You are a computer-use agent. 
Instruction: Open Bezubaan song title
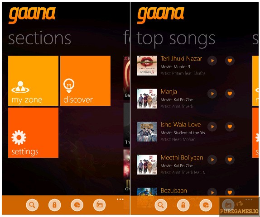pos(174,190)
